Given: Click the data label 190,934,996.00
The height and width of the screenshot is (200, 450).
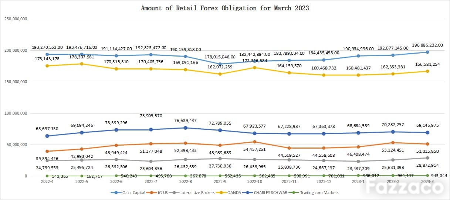Looking at the screenshot, I should [x=358, y=49].
